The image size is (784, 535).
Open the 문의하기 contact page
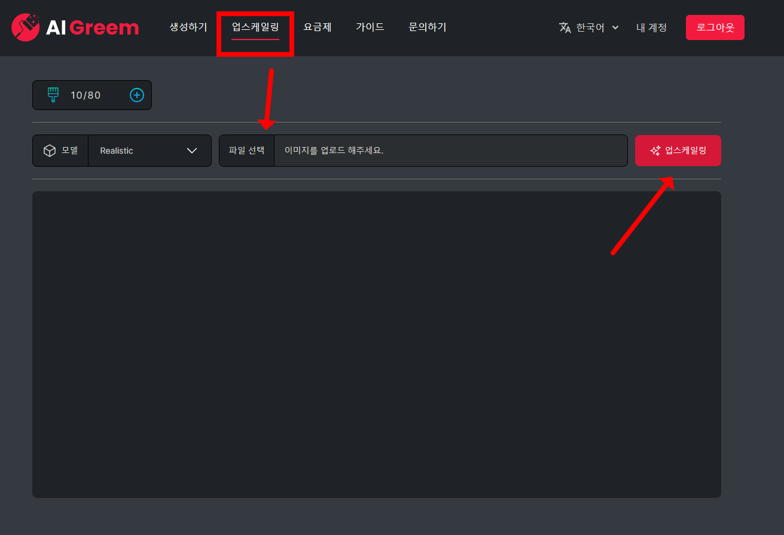(x=428, y=27)
